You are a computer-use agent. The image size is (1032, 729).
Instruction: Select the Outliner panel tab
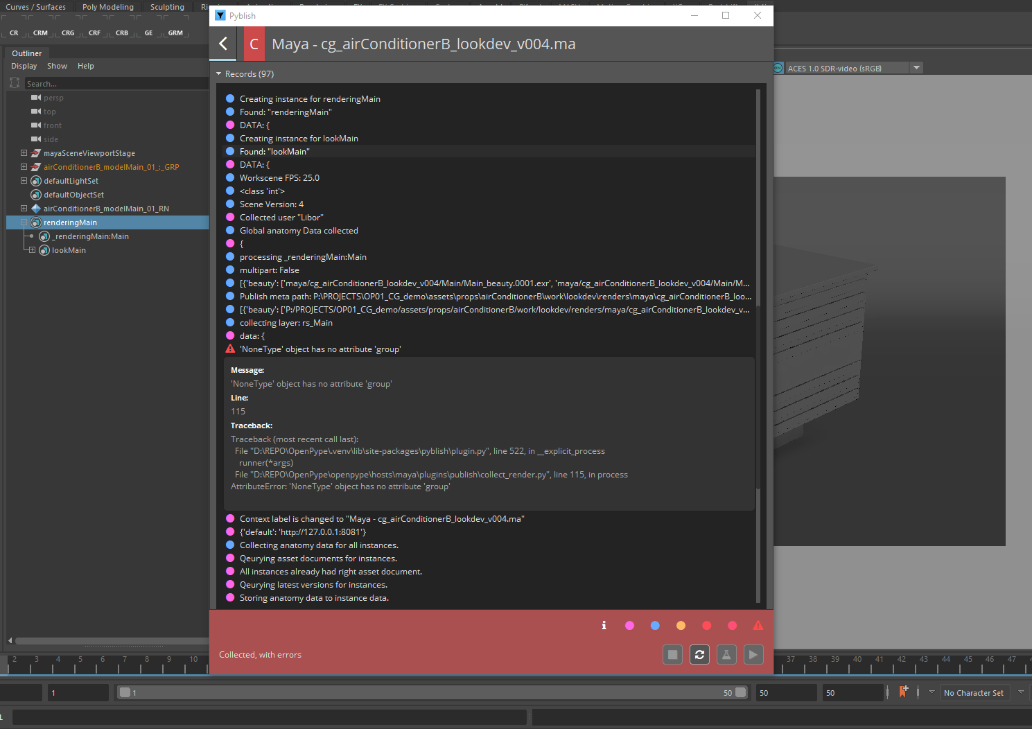pyautogui.click(x=26, y=53)
